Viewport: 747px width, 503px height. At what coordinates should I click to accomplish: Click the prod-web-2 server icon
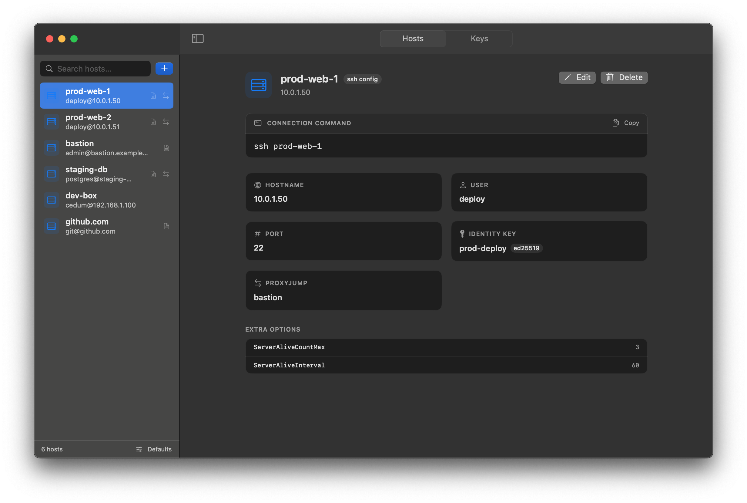52,122
